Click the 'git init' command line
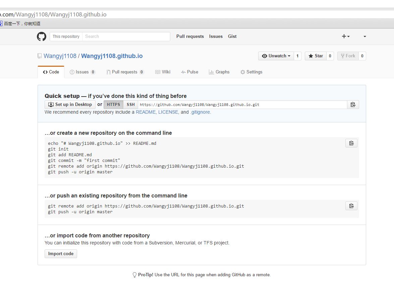394x288 pixels. tap(58, 149)
